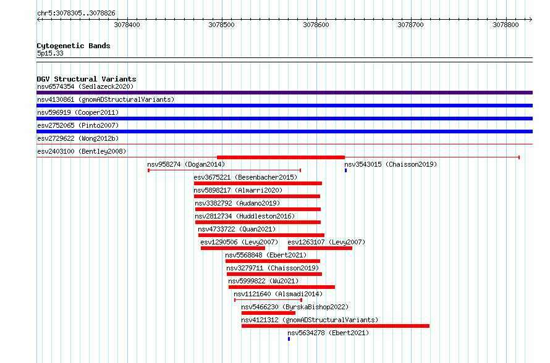
Task: Select the red bar under nsv4733722
Action: click(x=261, y=235)
